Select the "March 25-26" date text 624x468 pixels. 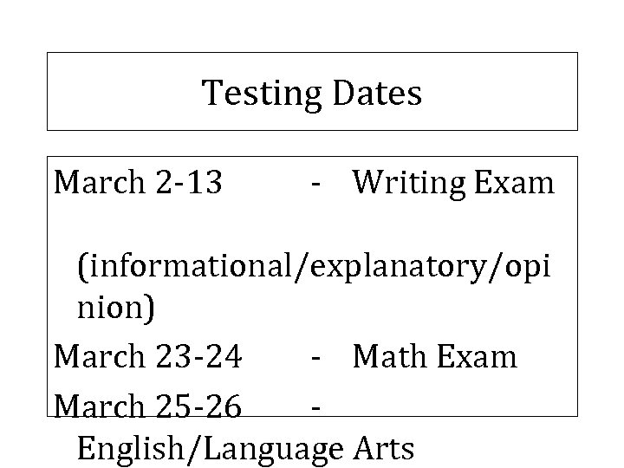click(x=147, y=405)
